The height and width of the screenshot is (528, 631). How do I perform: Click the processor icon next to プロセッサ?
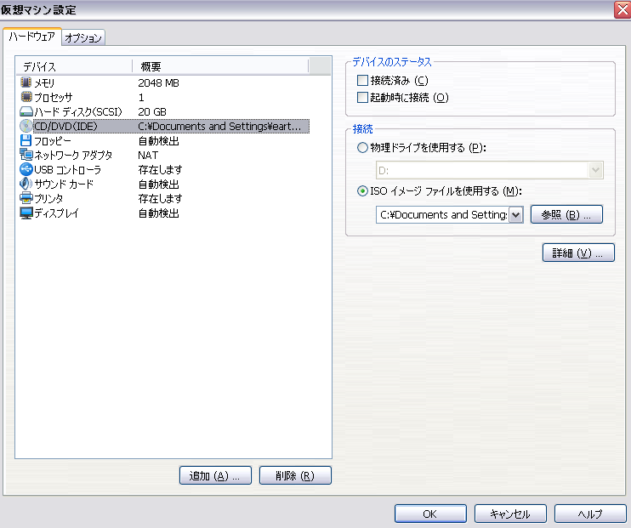26,97
